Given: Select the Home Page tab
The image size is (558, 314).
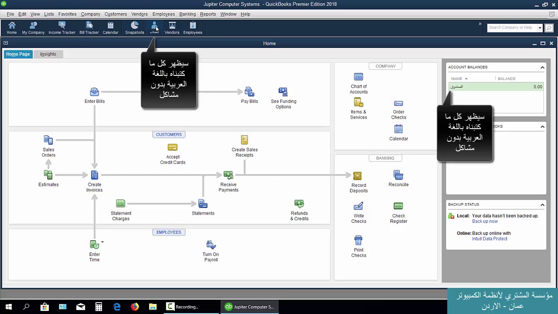Looking at the screenshot, I should click(18, 54).
